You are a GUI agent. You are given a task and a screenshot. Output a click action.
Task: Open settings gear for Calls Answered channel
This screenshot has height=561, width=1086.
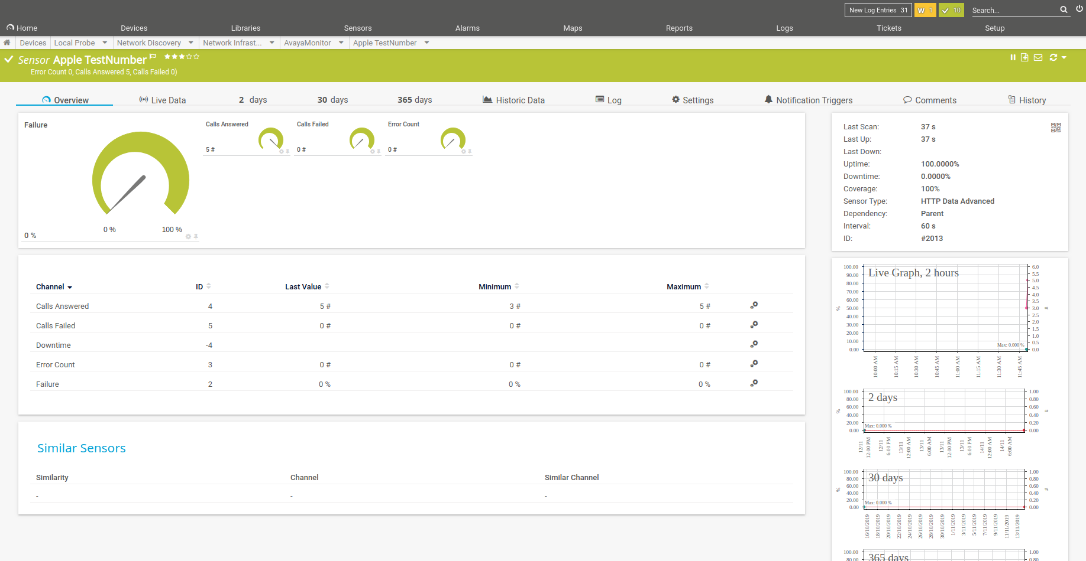(x=754, y=305)
